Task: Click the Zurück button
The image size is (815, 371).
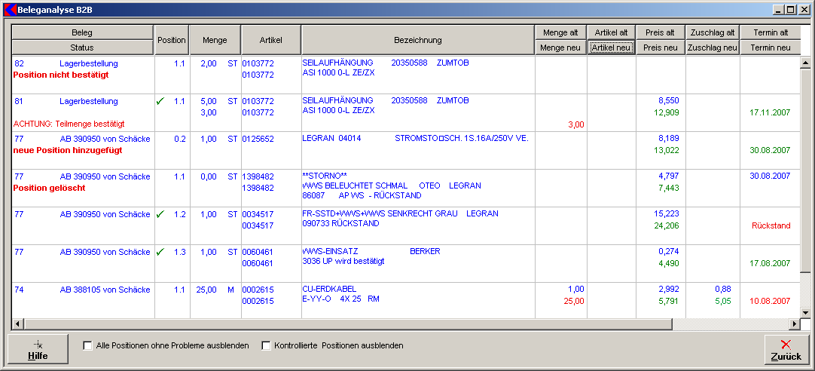Action: pos(786,349)
